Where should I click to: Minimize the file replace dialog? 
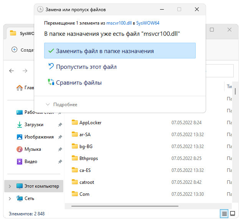162,9
